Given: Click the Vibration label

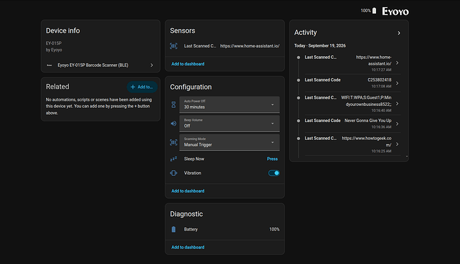Looking at the screenshot, I should click(x=193, y=173).
